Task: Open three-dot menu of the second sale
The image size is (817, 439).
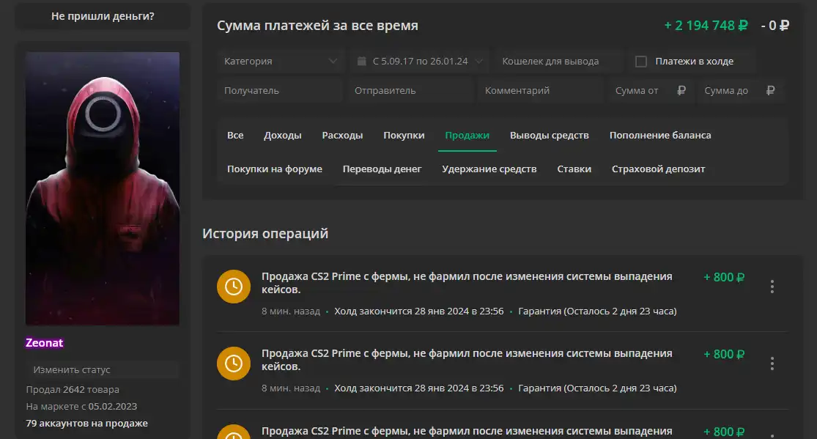Action: tap(772, 364)
